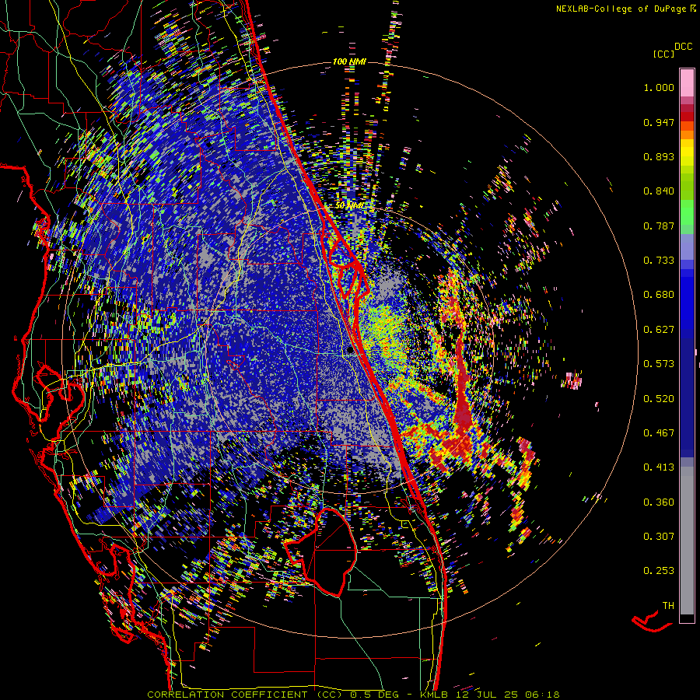Pick the dark navy swatch in color bar
The width and height of the screenshot is (700, 700).
(x=687, y=393)
